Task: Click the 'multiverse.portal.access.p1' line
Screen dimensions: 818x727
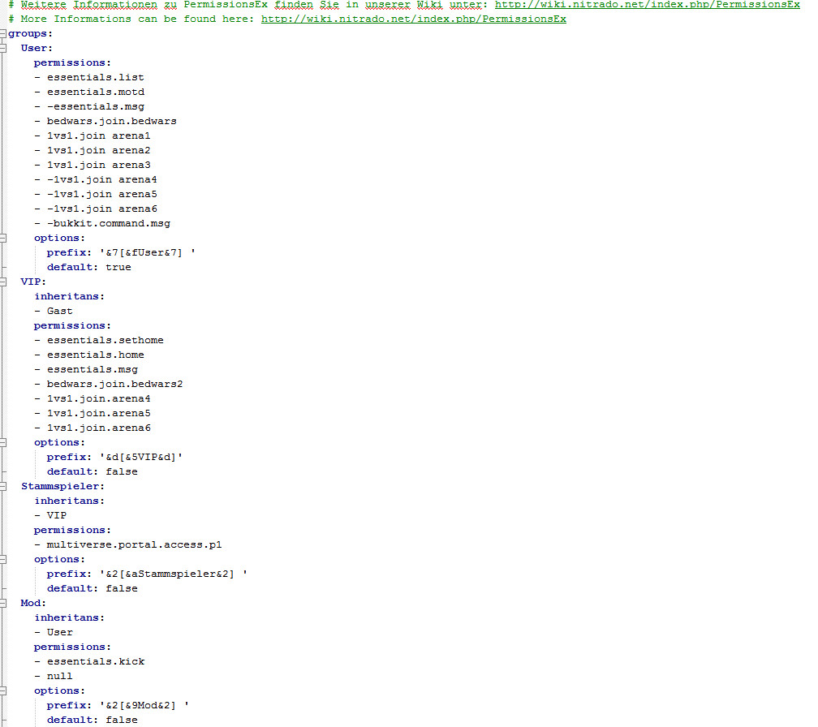Action: [128, 545]
